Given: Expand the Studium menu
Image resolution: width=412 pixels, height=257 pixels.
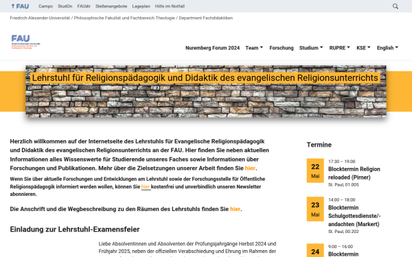Looking at the screenshot, I should click(x=311, y=48).
